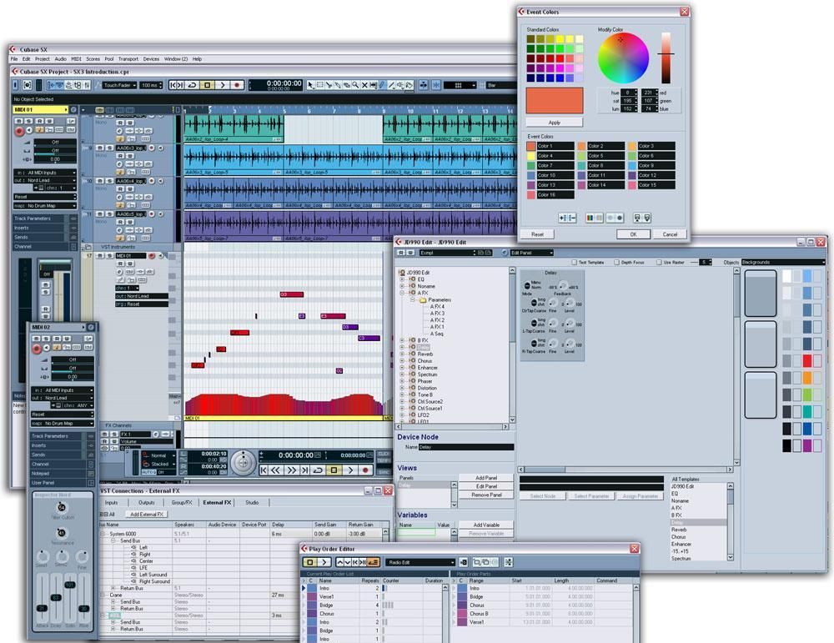Open the MIDI menu
The width and height of the screenshot is (834, 643).
tap(77, 59)
